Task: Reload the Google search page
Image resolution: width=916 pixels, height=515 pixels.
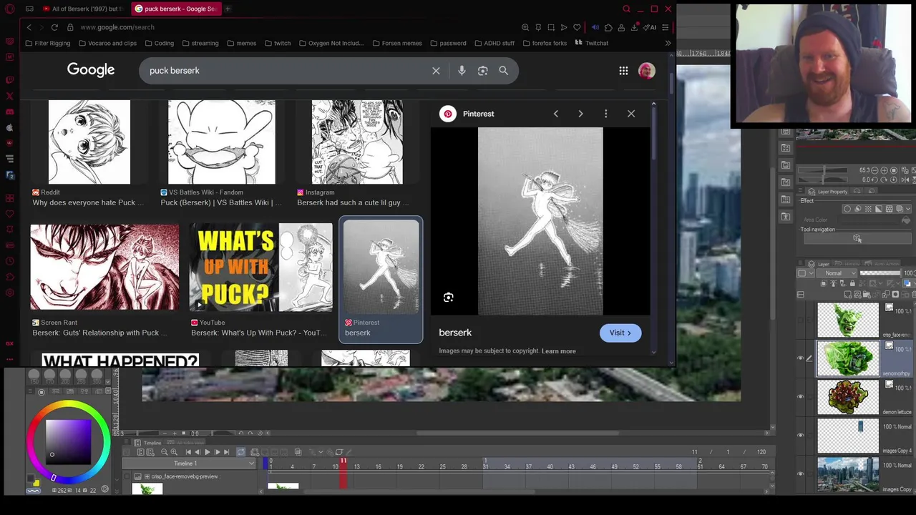Action: pos(54,27)
